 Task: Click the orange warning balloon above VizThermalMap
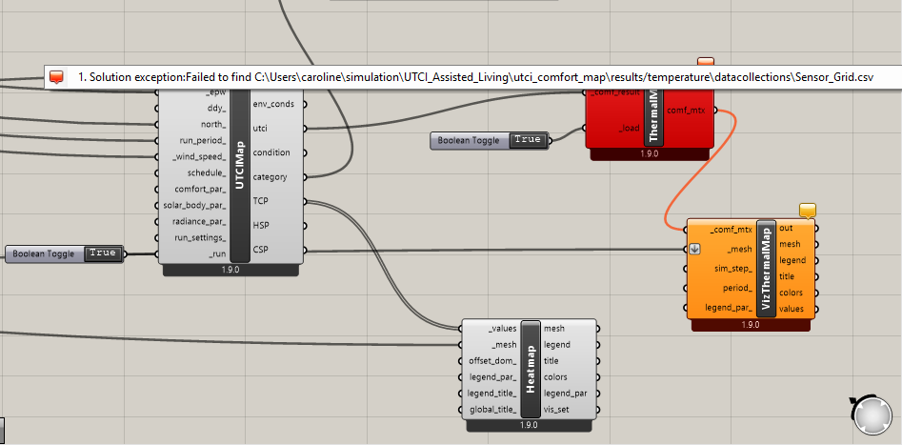809,210
